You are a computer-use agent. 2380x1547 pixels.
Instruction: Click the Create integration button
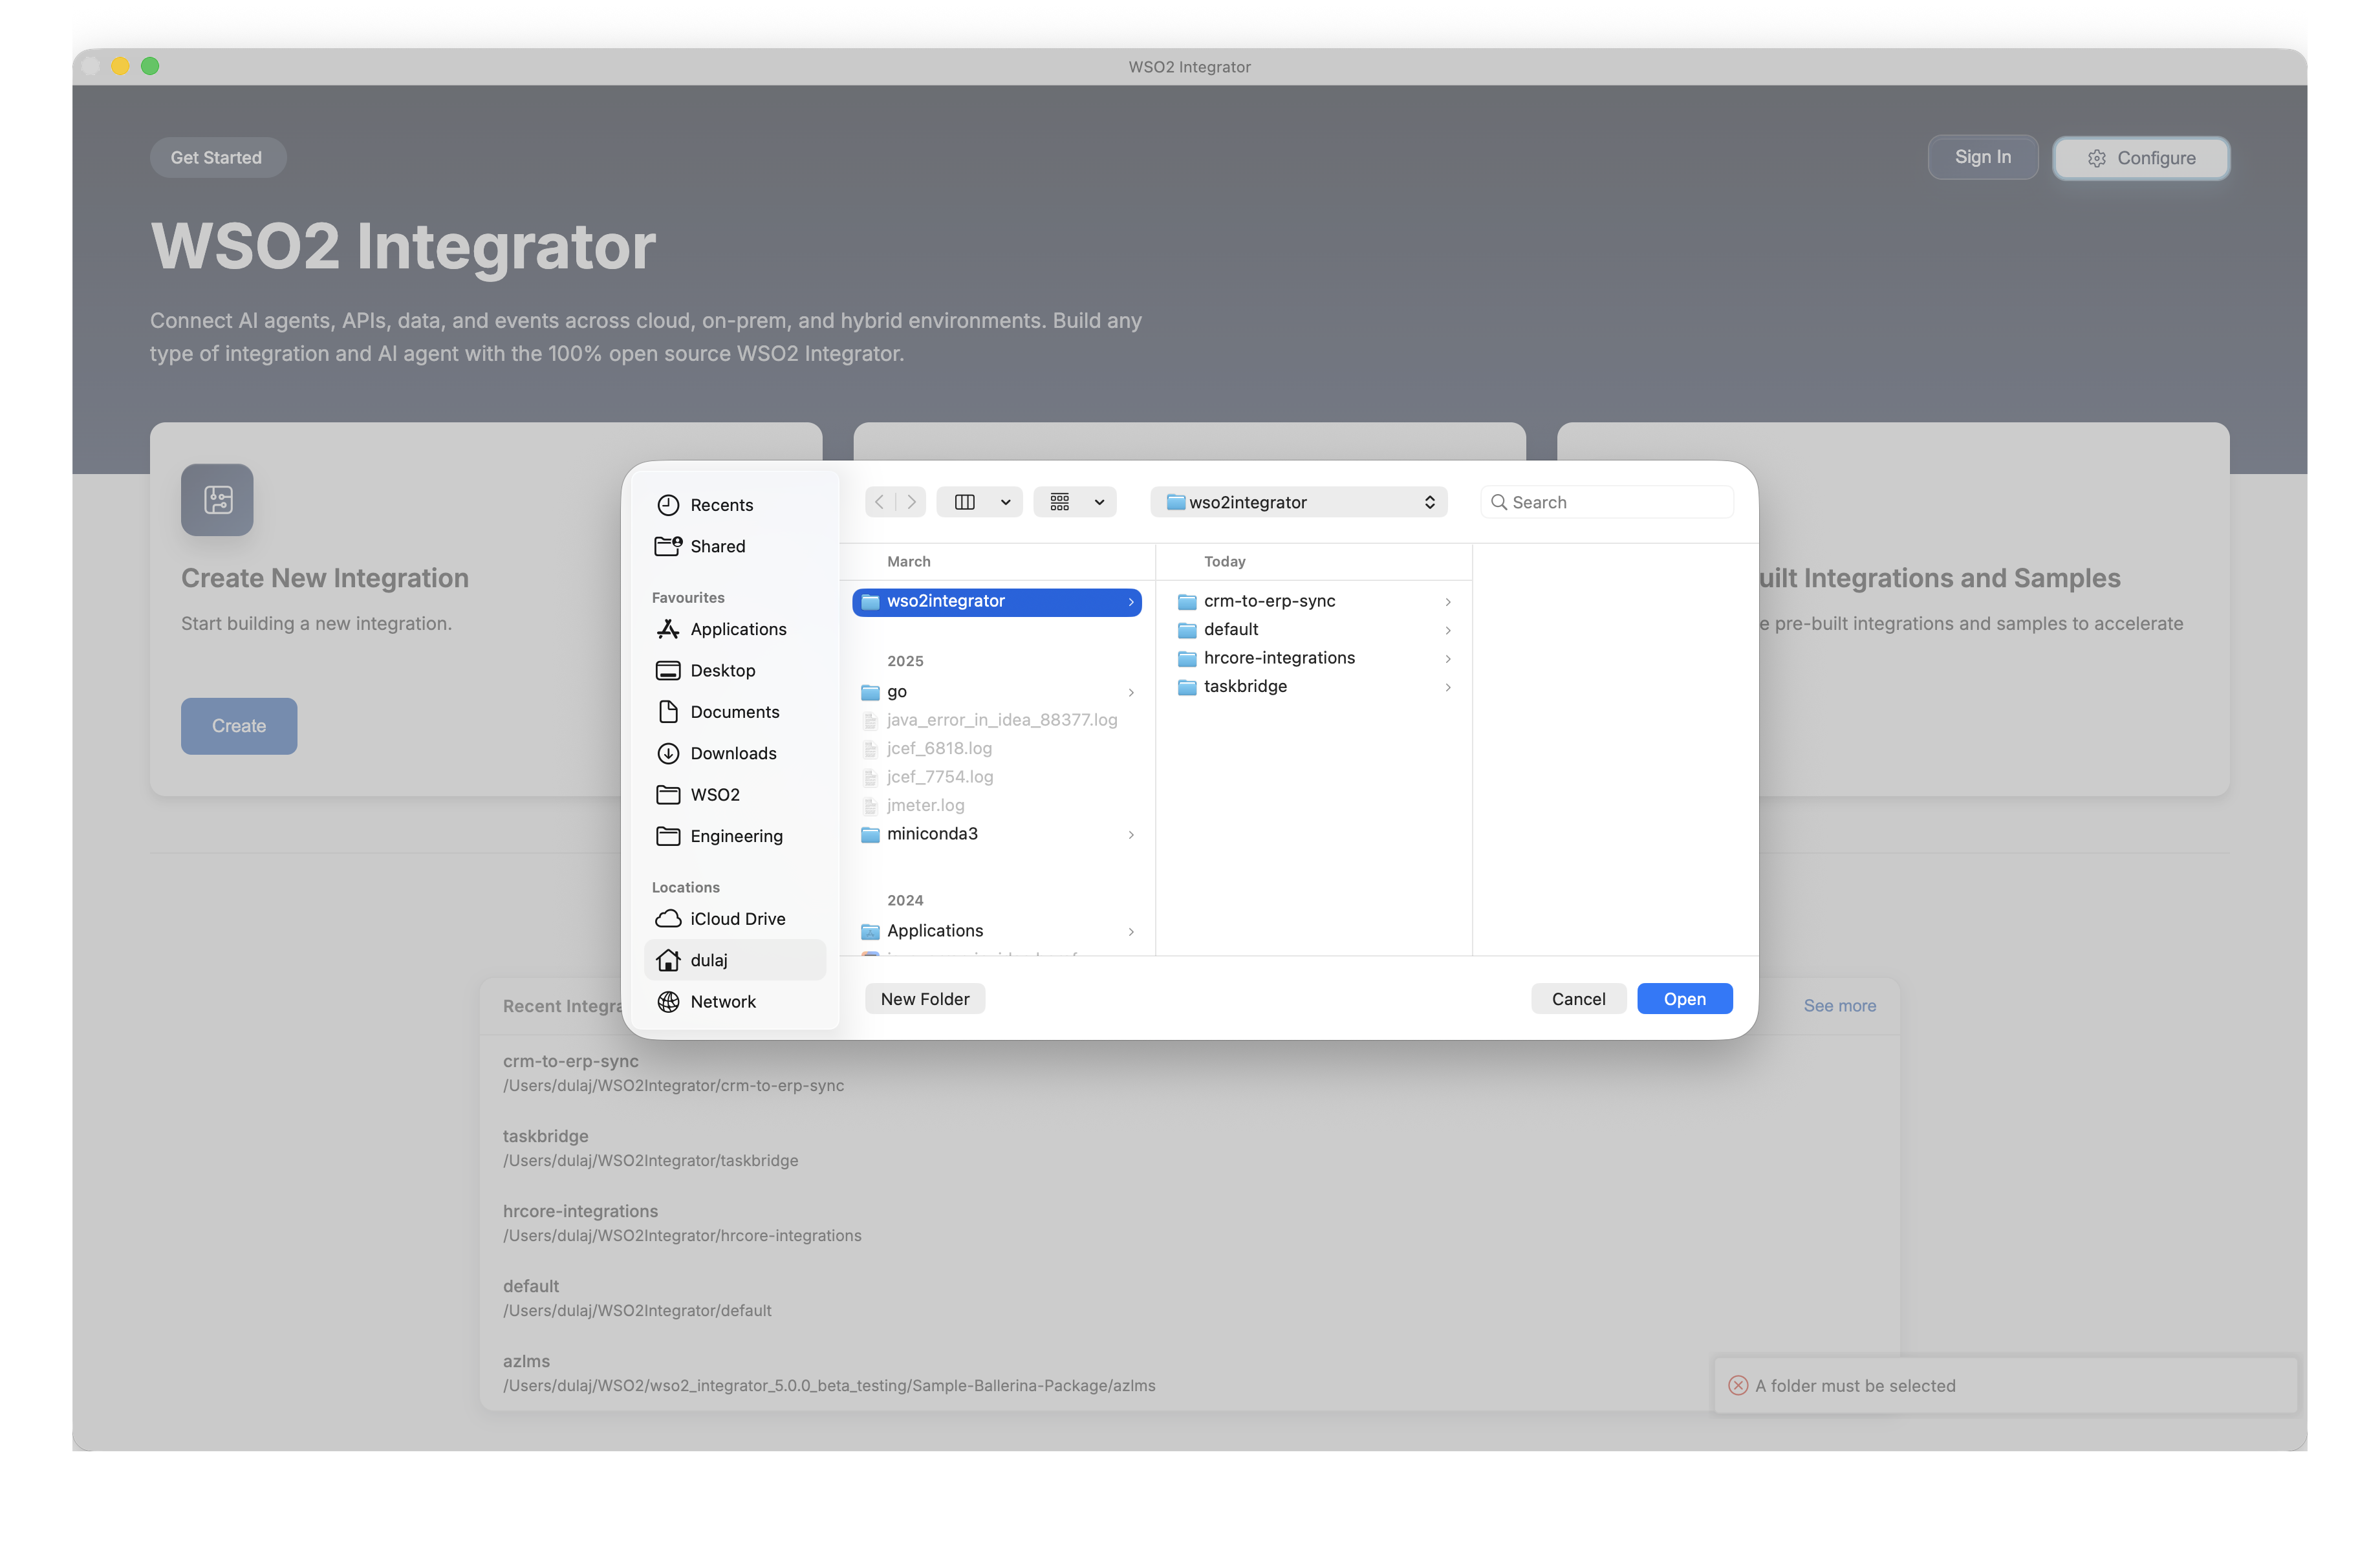pyautogui.click(x=239, y=726)
